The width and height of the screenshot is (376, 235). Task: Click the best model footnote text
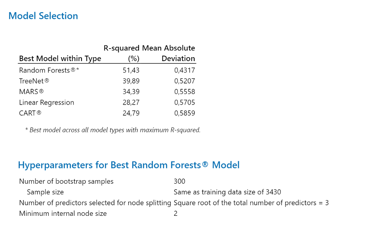[x=113, y=130]
